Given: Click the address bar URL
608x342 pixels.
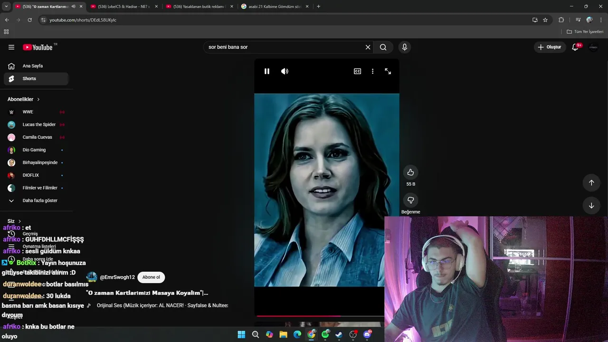Looking at the screenshot, I should point(83,20).
